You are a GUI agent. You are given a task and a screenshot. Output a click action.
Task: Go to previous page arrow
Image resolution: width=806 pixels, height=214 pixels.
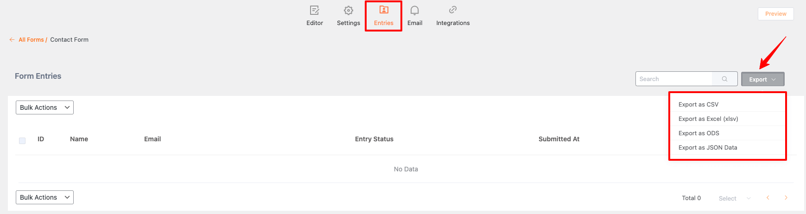tap(768, 198)
